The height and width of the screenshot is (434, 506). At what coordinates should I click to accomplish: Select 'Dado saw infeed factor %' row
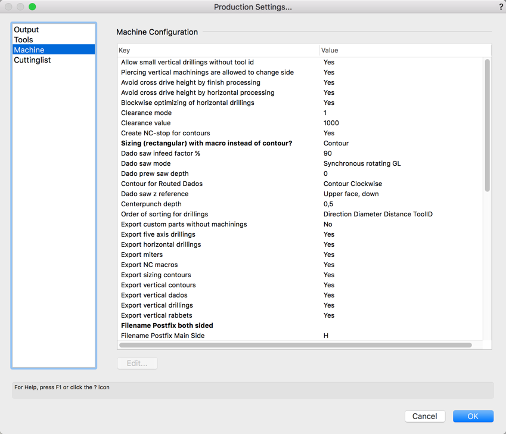coord(300,153)
